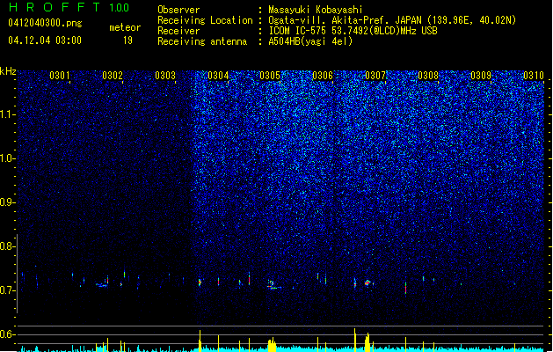Click the date stamp 04.12.04 03:00
Screen dimensions: 553x352
(45, 40)
